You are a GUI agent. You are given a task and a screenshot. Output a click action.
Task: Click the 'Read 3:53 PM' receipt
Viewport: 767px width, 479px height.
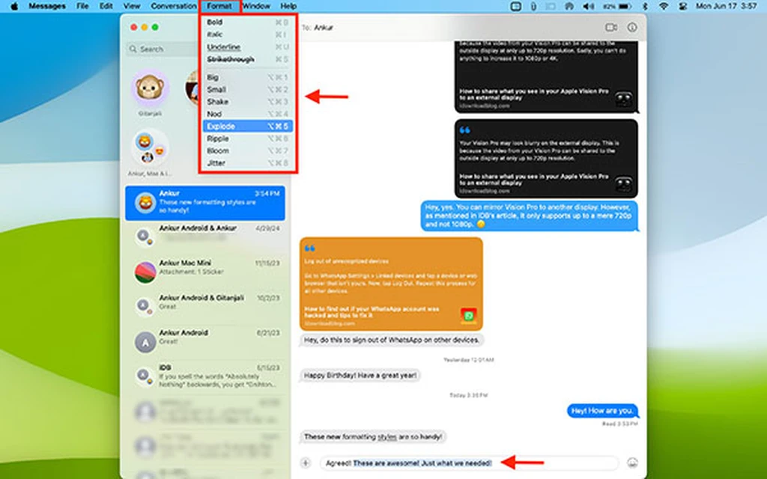click(619, 424)
